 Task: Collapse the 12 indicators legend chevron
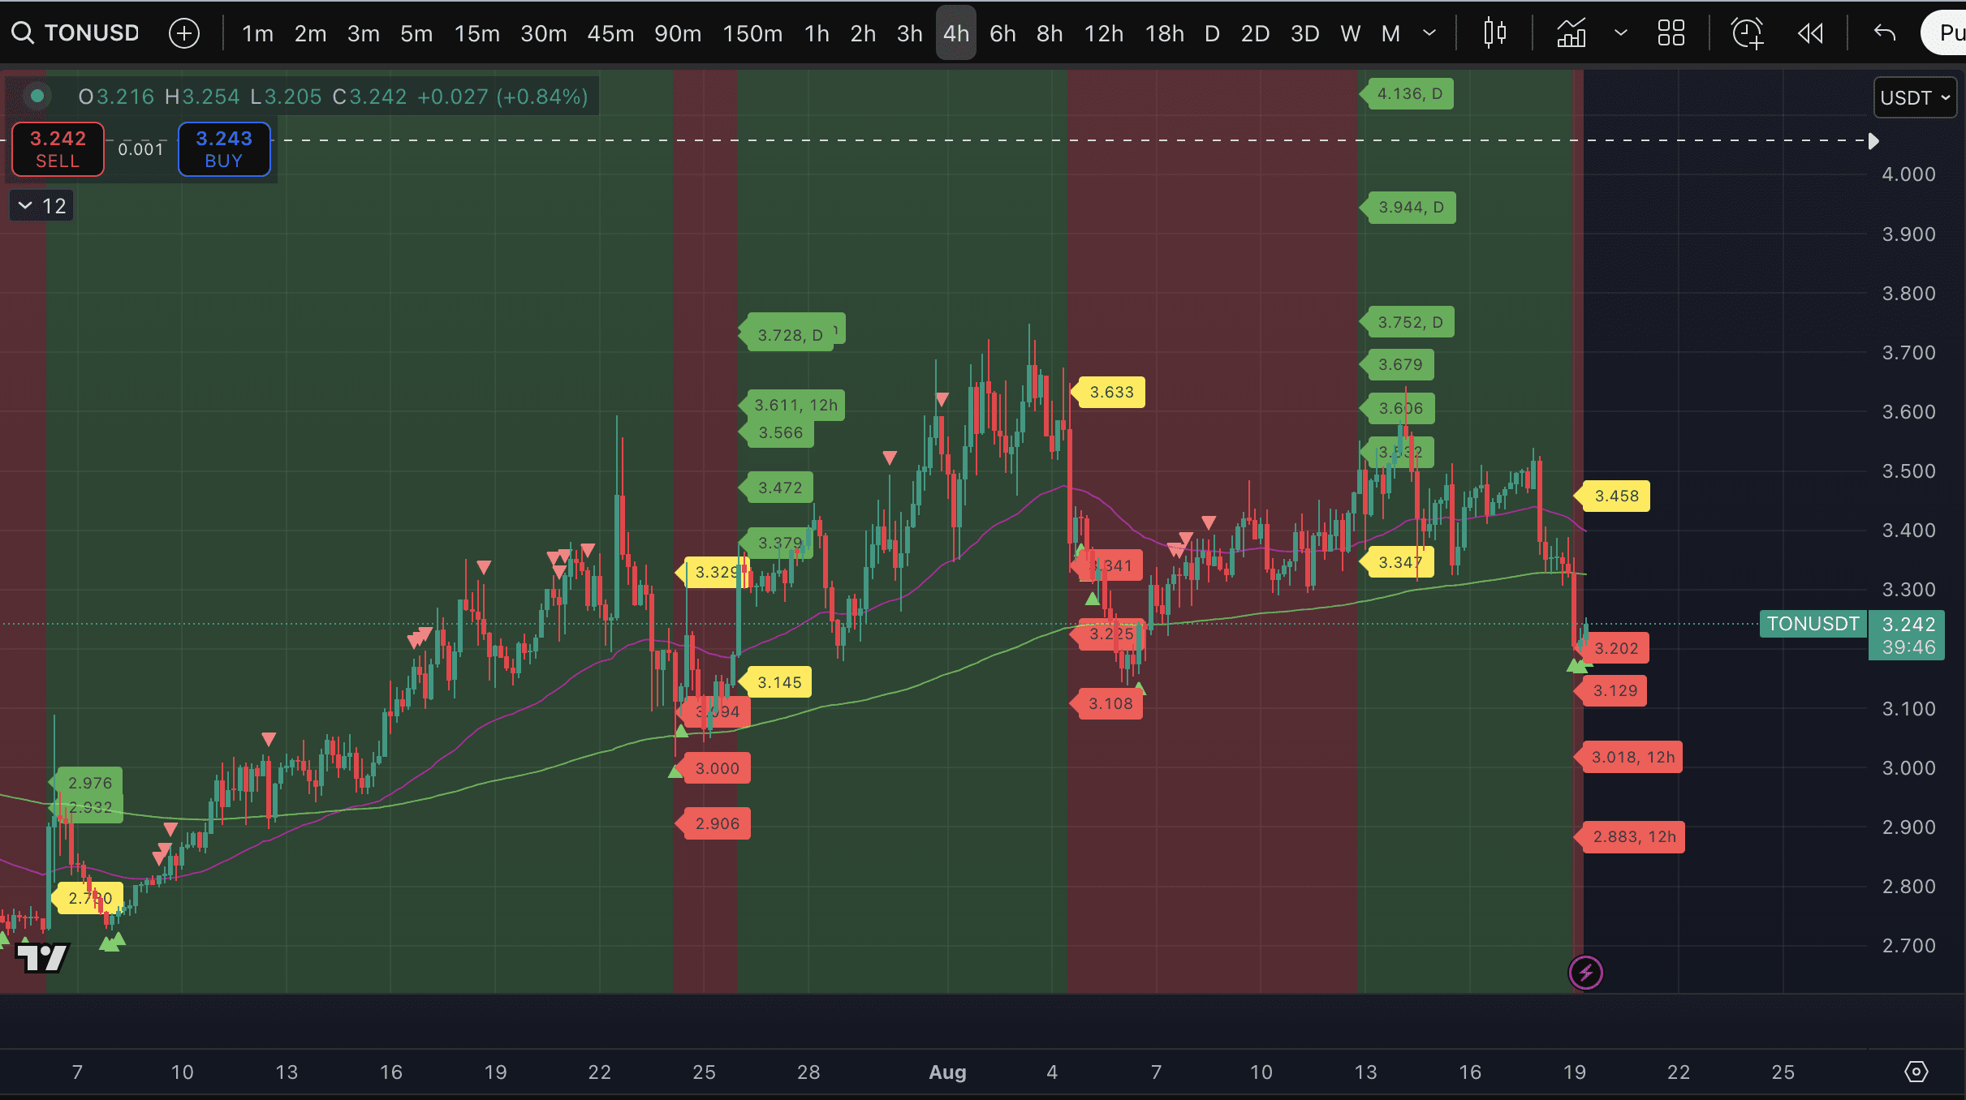[x=41, y=206]
